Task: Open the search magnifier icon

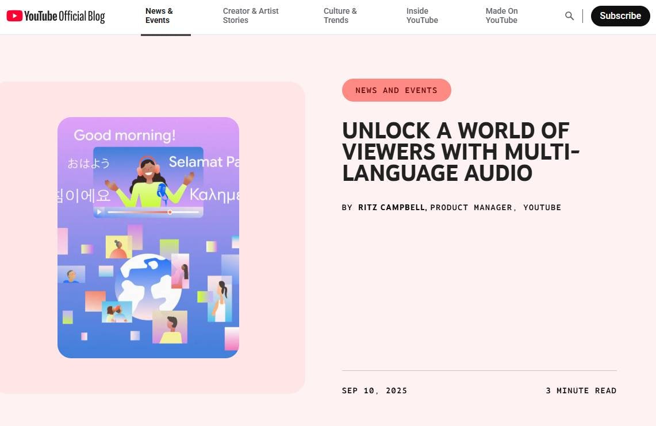Action: (x=569, y=16)
